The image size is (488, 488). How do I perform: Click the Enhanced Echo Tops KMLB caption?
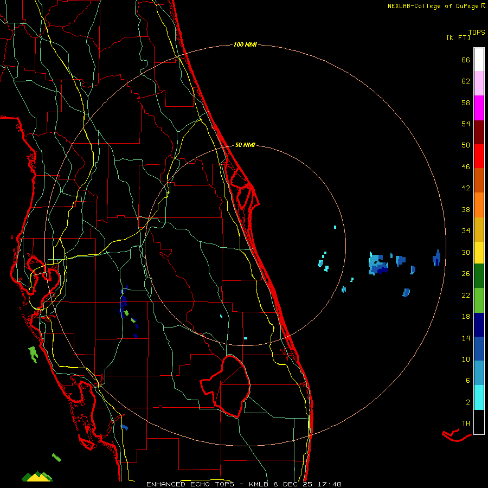[243, 484]
